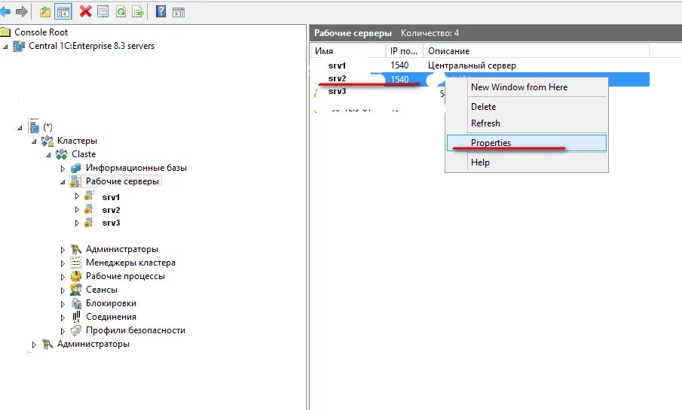Click the 1540 port cell for srv1

click(x=399, y=65)
